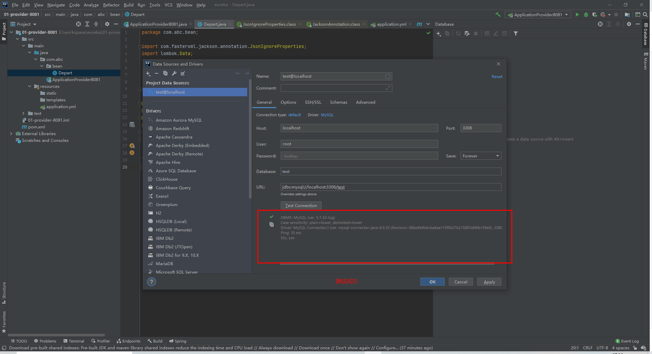Click the Port field showing 3306
This screenshot has width=652, height=354.
[481, 128]
